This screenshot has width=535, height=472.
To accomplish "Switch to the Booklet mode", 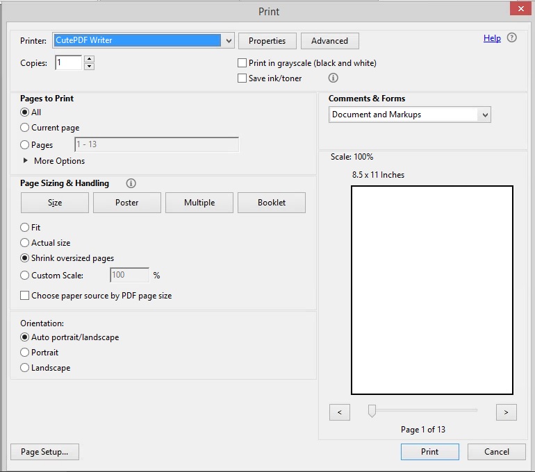I will coord(272,203).
